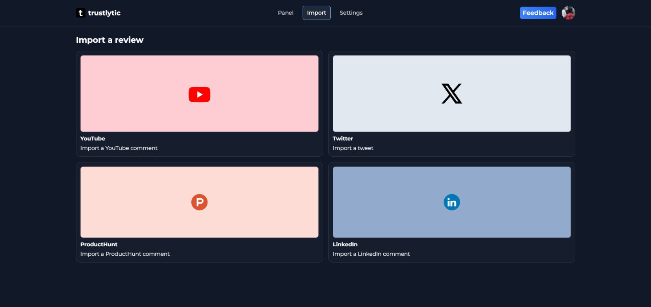Select the pink YouTube card thumbnail
This screenshot has height=307, width=651.
pyautogui.click(x=199, y=94)
